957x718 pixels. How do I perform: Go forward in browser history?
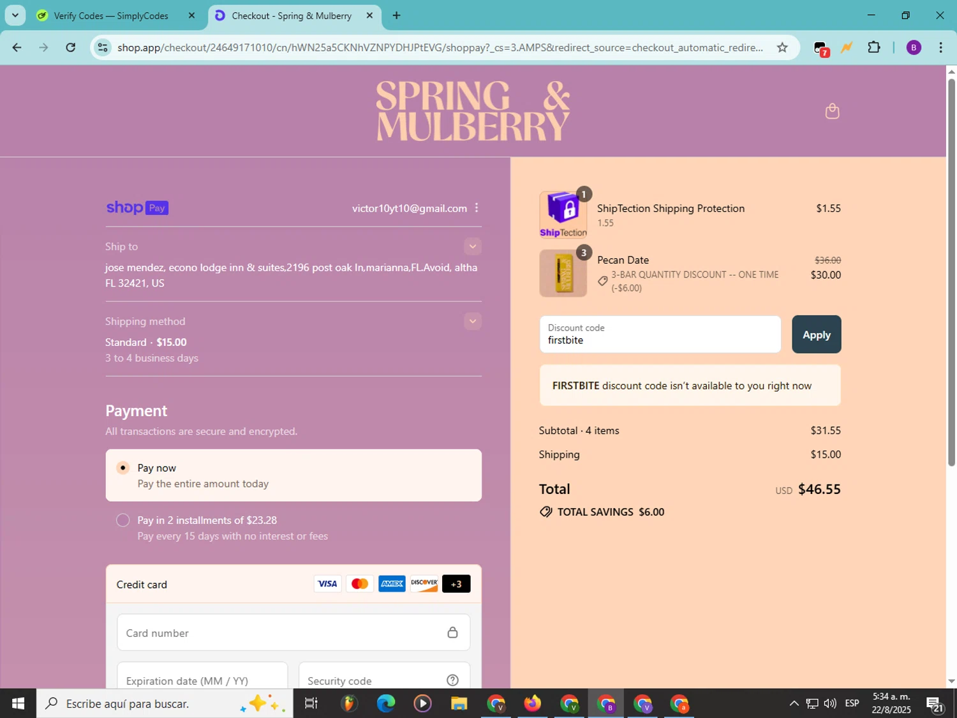pyautogui.click(x=43, y=47)
